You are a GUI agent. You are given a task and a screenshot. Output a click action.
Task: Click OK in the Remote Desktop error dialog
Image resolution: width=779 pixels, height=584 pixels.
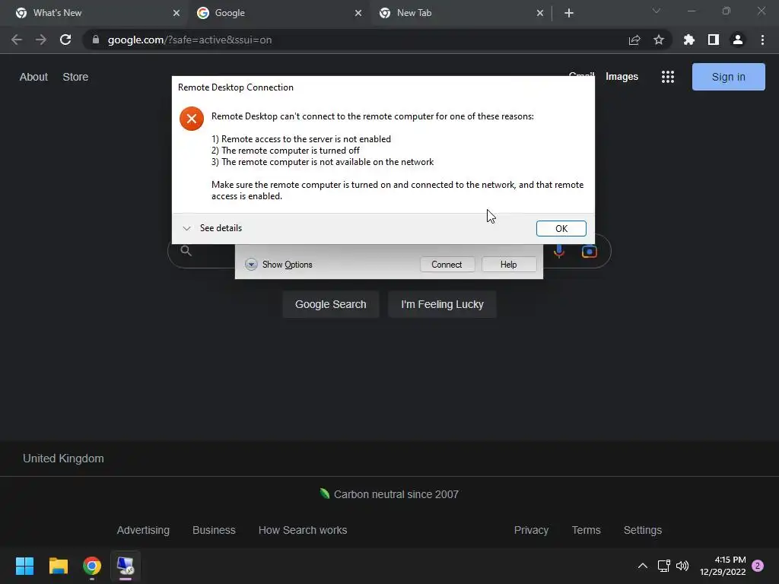click(561, 228)
